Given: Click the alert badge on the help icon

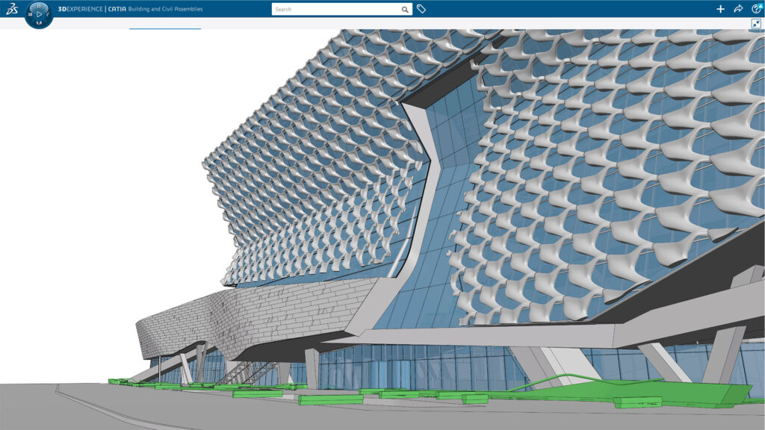Looking at the screenshot, I should tap(761, 6).
